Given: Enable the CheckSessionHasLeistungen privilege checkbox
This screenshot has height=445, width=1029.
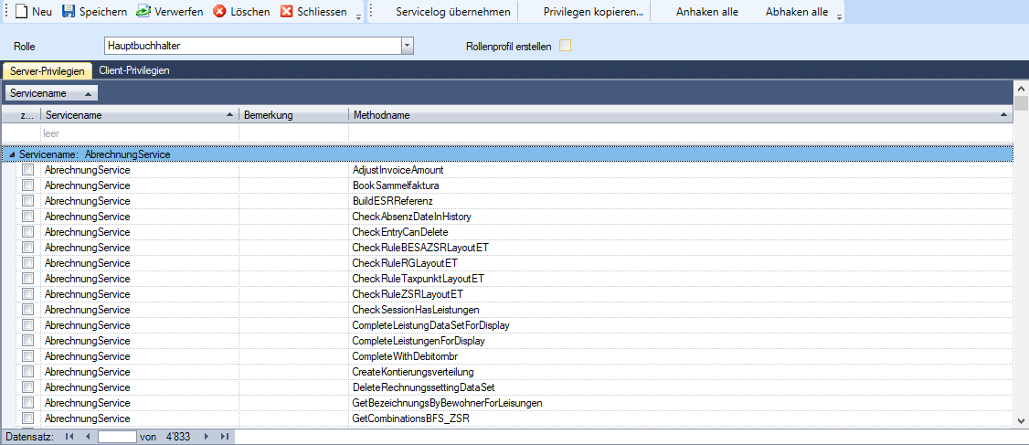Looking at the screenshot, I should (x=28, y=310).
